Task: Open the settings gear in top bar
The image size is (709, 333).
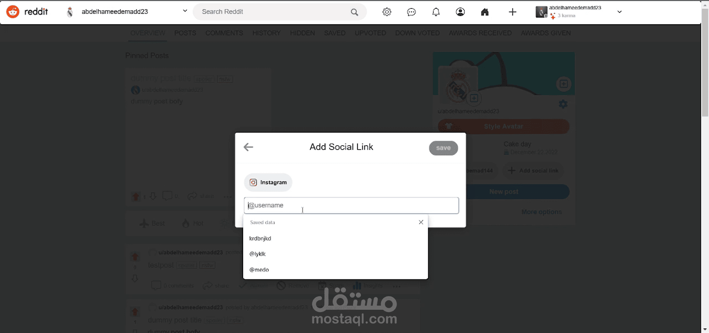Action: coord(387,12)
